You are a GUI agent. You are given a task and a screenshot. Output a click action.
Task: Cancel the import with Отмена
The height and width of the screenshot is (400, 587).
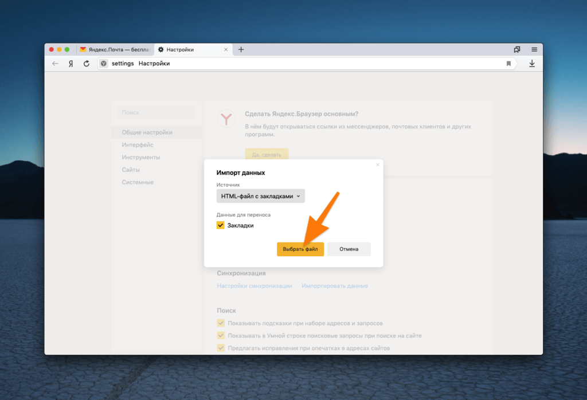pos(349,249)
